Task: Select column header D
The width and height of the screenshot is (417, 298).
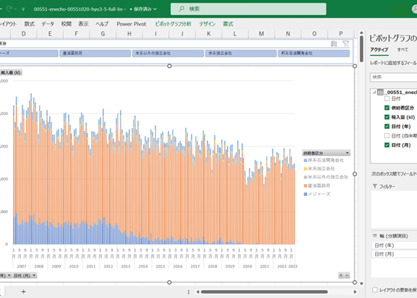Action: click(23, 34)
